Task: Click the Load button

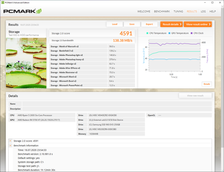Action: pos(115,24)
